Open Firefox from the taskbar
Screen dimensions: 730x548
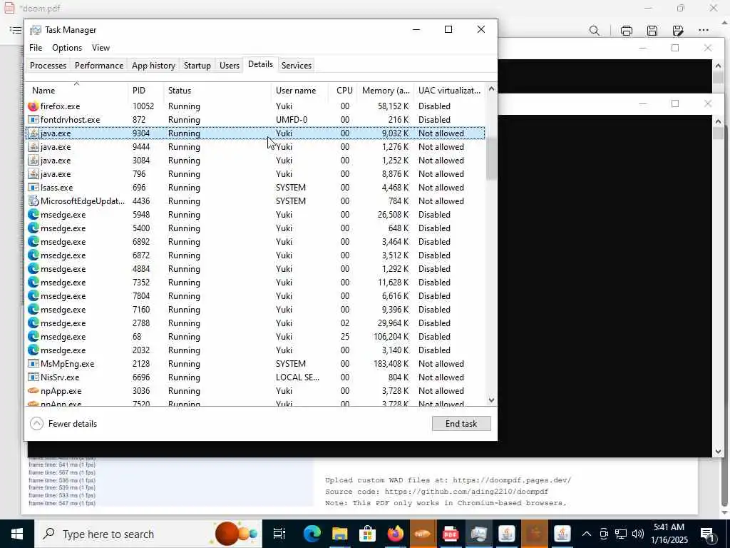click(395, 534)
